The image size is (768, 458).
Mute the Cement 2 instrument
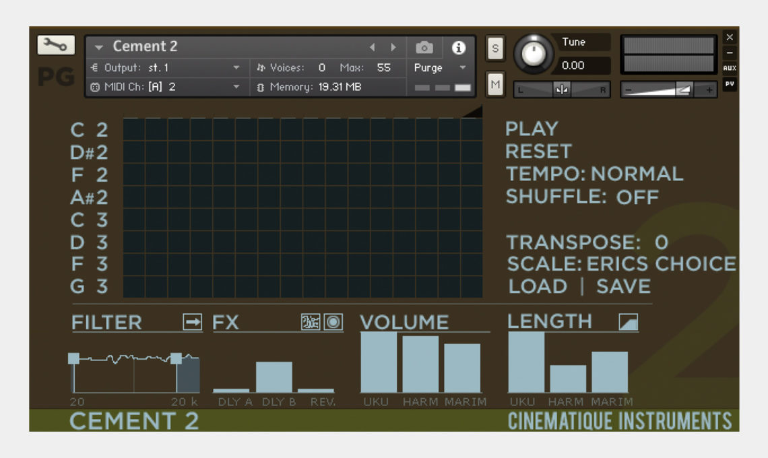click(x=495, y=81)
